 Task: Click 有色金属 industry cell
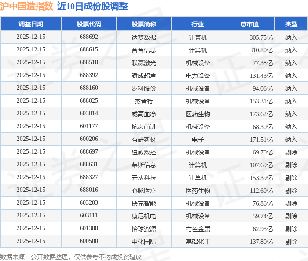click(x=198, y=229)
